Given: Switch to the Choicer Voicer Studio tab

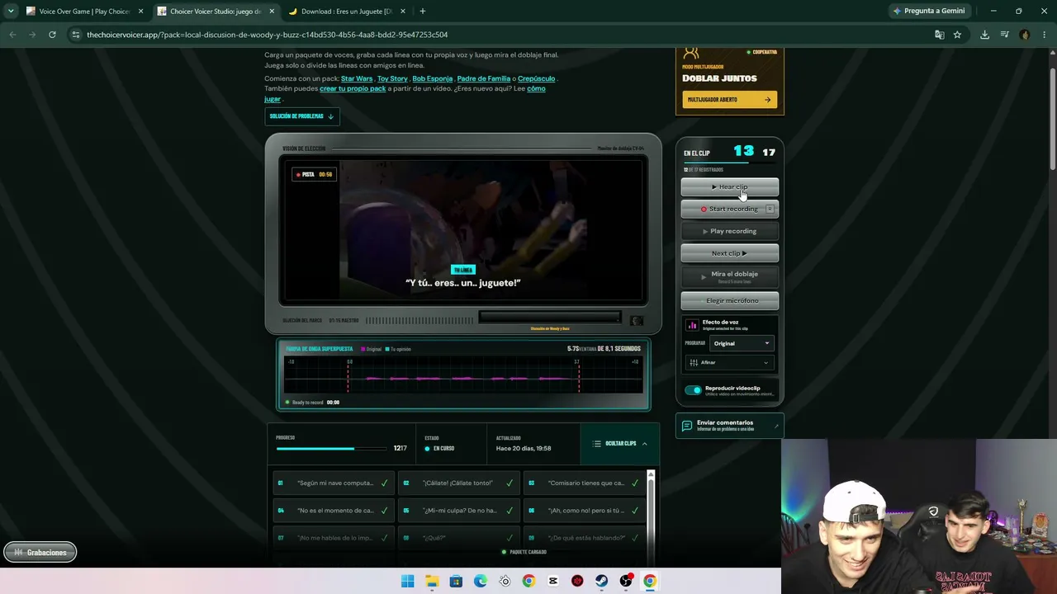Looking at the screenshot, I should pos(214,12).
